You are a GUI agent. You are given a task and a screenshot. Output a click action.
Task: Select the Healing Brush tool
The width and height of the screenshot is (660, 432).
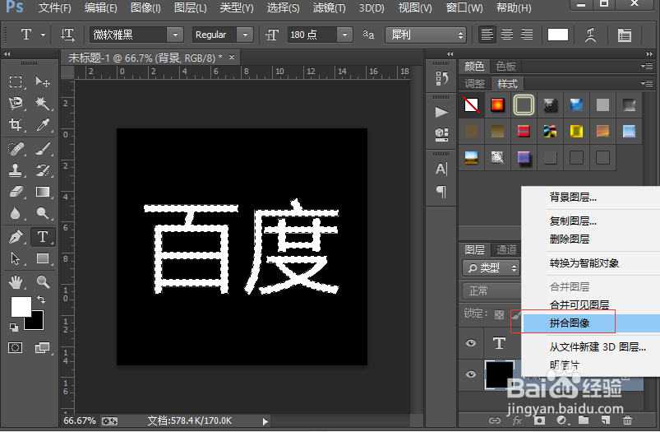click(x=16, y=149)
